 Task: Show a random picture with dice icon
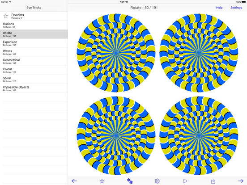(130, 181)
